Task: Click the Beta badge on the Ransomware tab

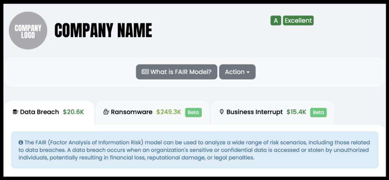Action: pyautogui.click(x=193, y=112)
